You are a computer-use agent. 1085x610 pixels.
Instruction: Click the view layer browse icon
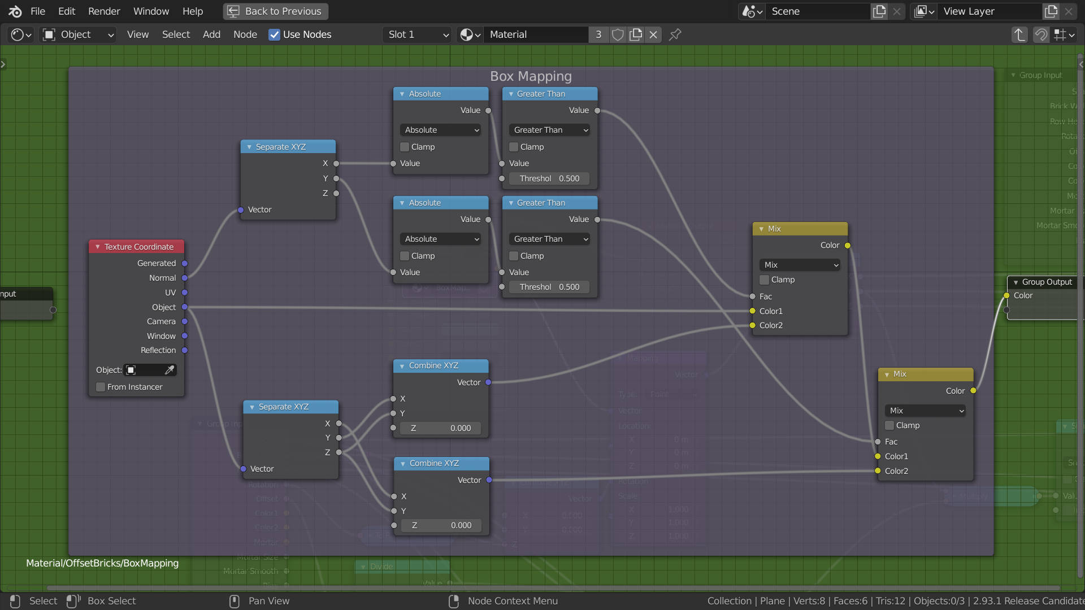pyautogui.click(x=924, y=11)
